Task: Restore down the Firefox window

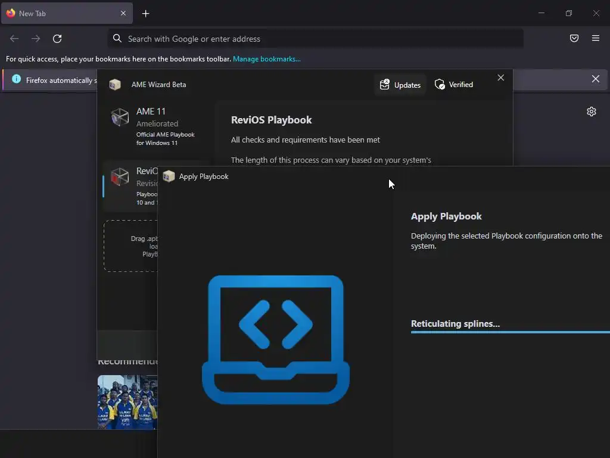Action: point(569,13)
